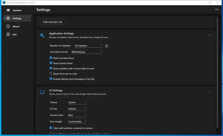The image size is (223, 136).
Task: Click the Updates list icon in sidebar
Action: [x=8, y=10]
